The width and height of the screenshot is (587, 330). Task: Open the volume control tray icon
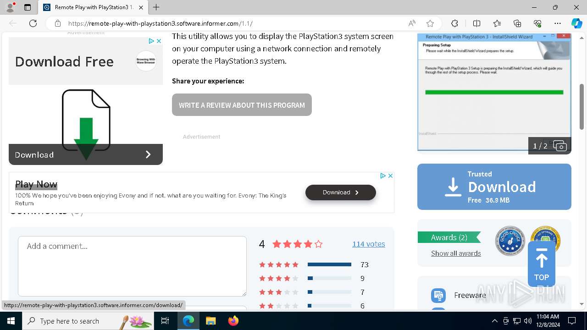point(528,321)
